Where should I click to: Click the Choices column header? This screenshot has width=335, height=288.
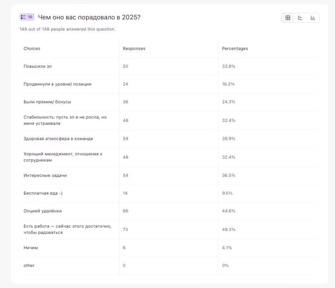pos(32,49)
